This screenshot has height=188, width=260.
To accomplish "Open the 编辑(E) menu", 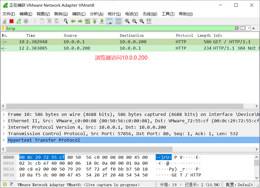I will 26,14.
